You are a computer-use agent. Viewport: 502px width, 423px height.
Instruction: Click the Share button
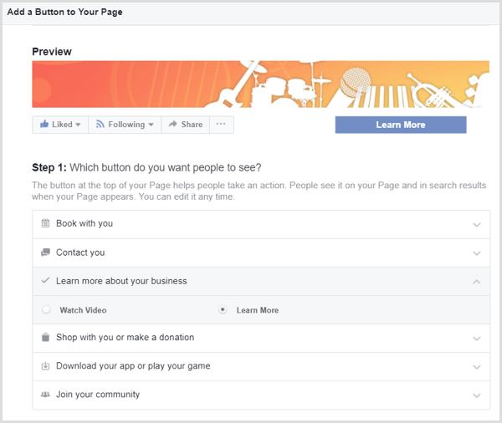click(x=185, y=125)
